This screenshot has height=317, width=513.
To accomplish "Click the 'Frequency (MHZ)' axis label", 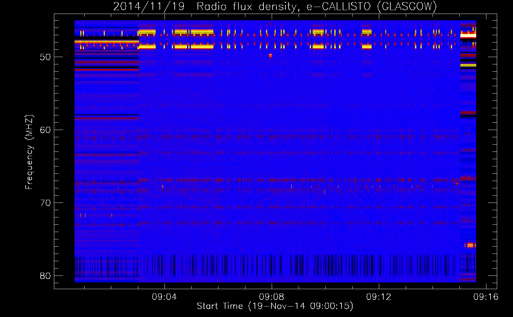I will click(x=29, y=152).
